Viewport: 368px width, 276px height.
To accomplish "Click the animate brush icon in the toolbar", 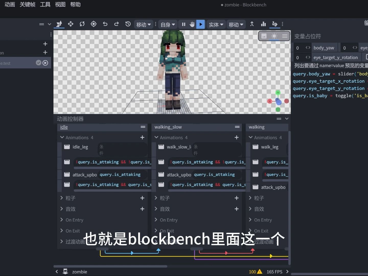I will tap(59, 24).
